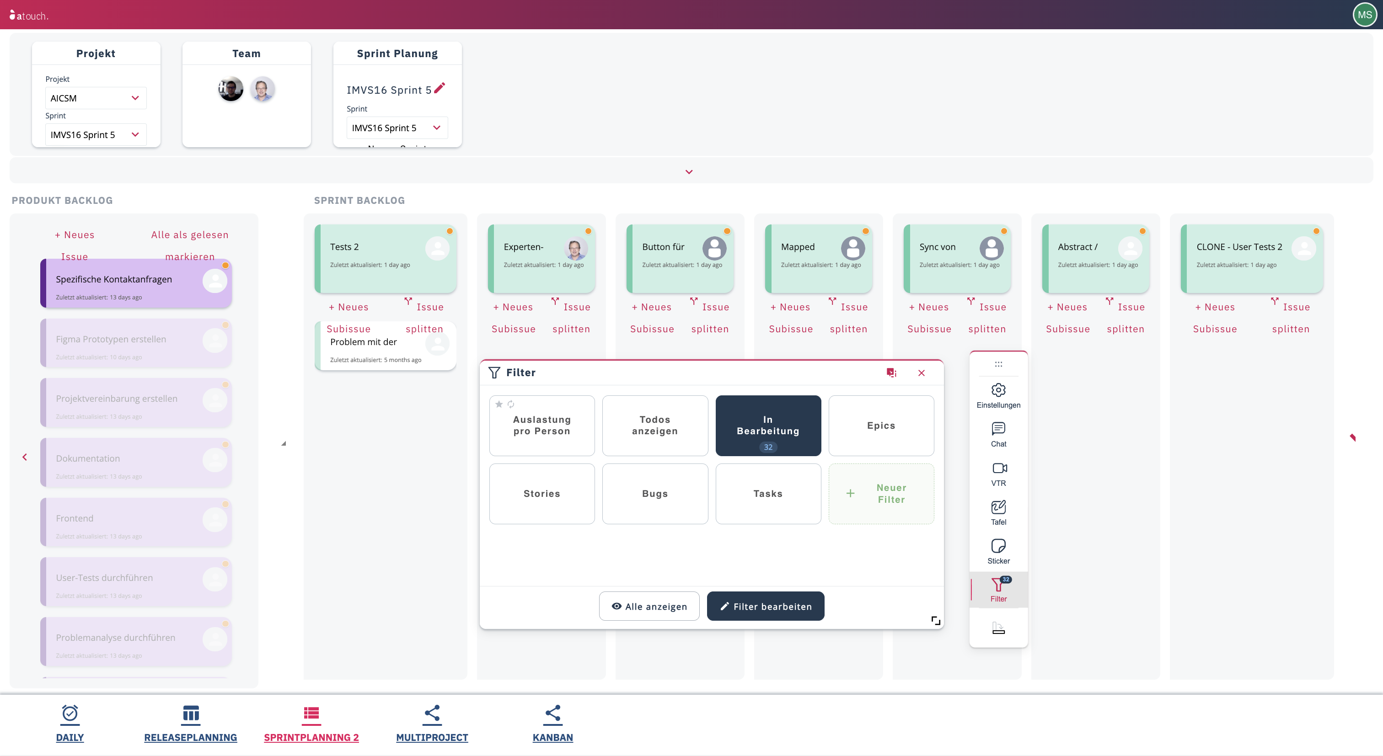Open the Sprint dropdown in Projekt card

pos(96,135)
